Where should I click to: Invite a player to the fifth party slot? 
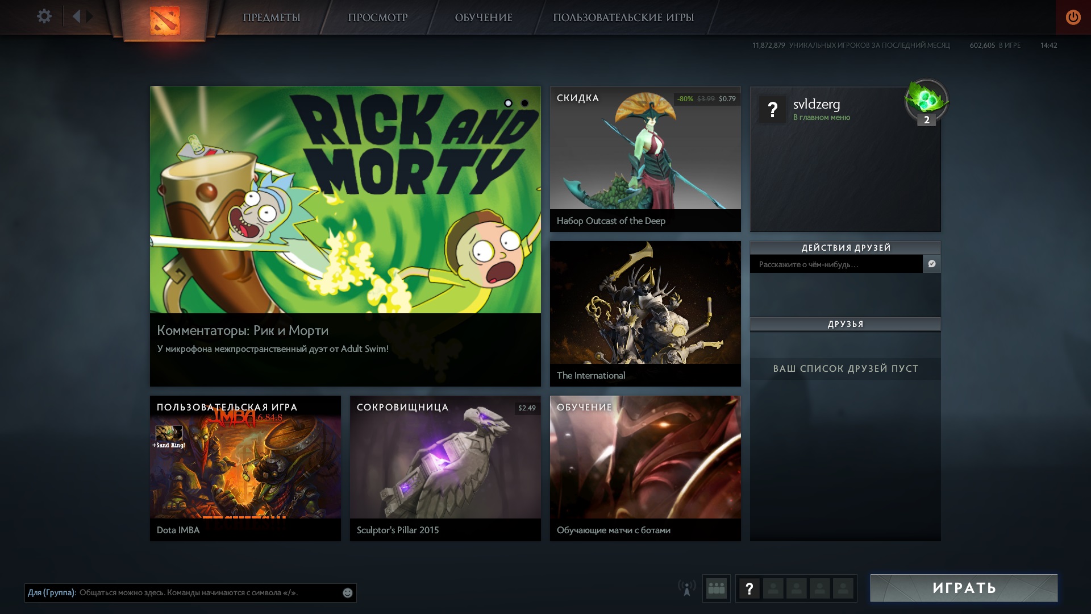[x=843, y=588]
